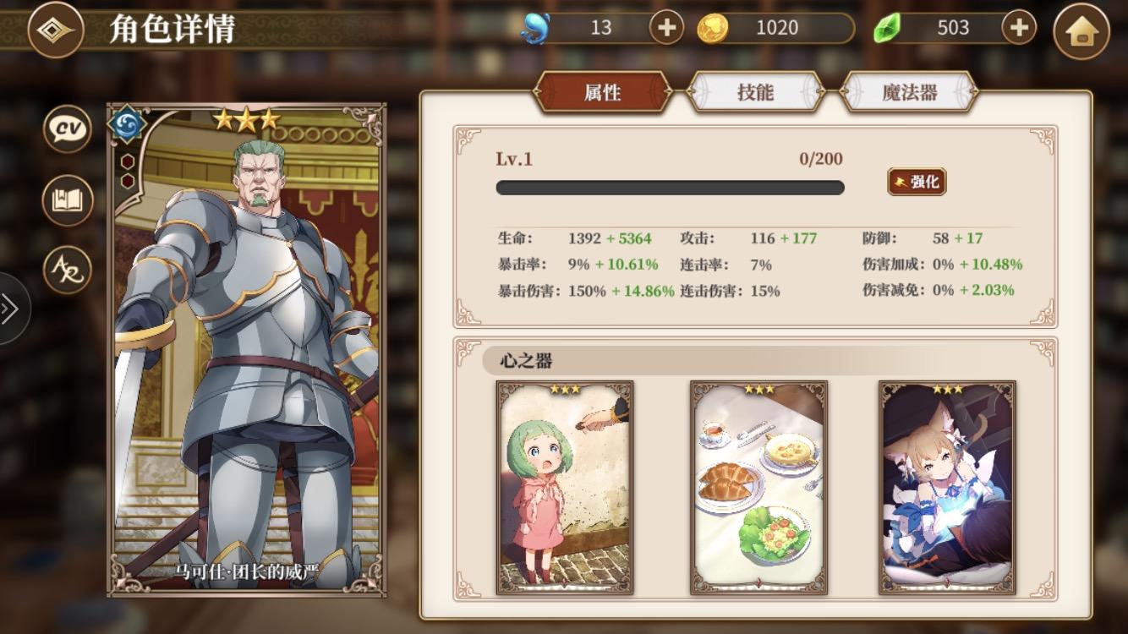Switch to the 魔法器 tab
This screenshot has width=1128, height=634.
click(910, 92)
